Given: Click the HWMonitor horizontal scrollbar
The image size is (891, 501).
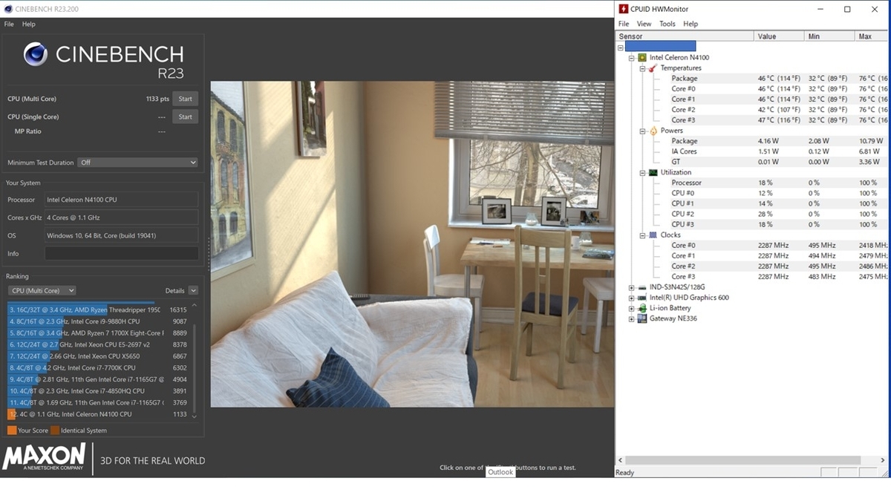Looking at the screenshot, I should pyautogui.click(x=744, y=460).
